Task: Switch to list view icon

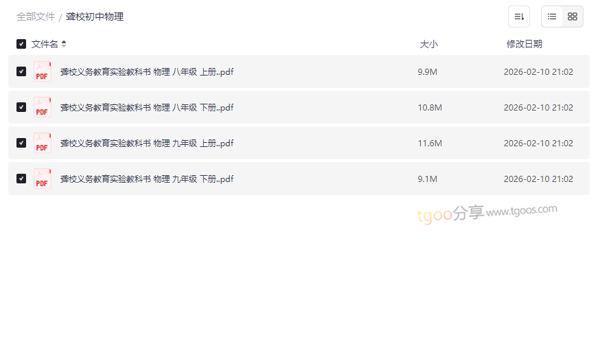Action: pos(551,16)
